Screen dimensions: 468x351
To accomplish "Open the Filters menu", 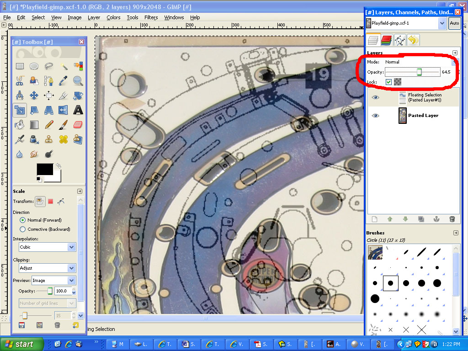I will 151,17.
